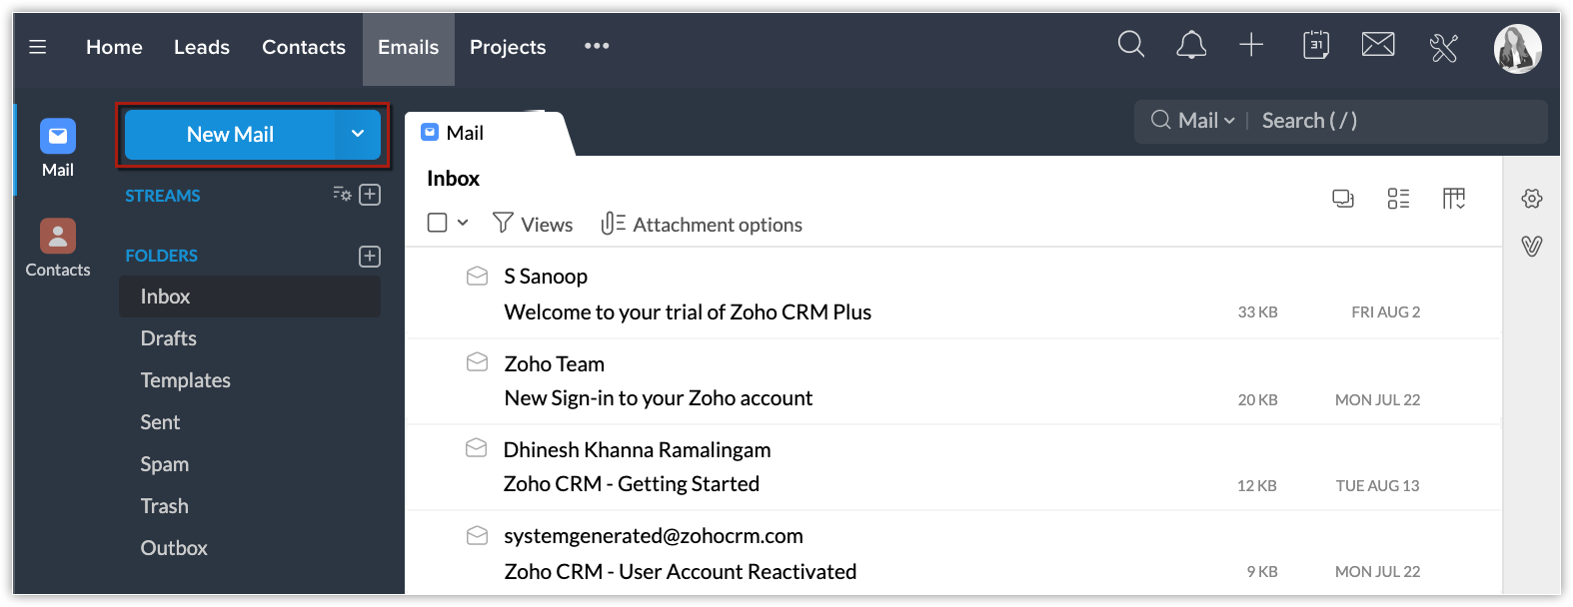The image size is (1573, 607).
Task: Open the hamburger menu icon
Action: [38, 47]
